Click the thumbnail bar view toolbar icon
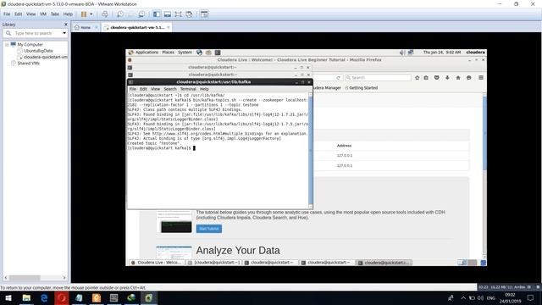542x305 pixels. pos(168,14)
